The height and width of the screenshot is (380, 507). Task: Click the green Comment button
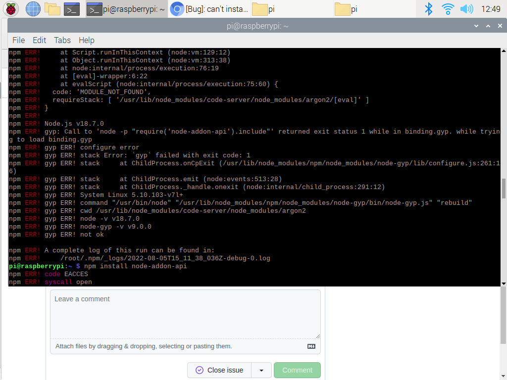(297, 370)
